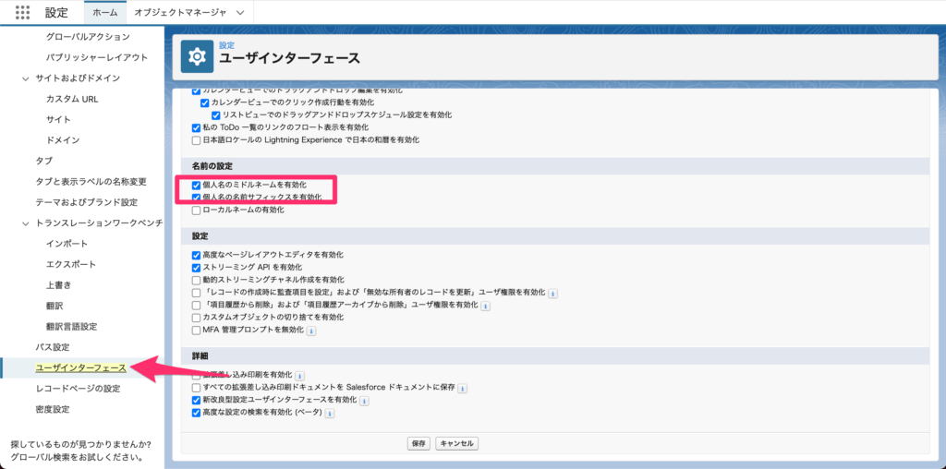Screen dimensions: 946x469
Task: Click info icon next to MFA 管理プロンプトを無効化
Action: pyautogui.click(x=311, y=331)
